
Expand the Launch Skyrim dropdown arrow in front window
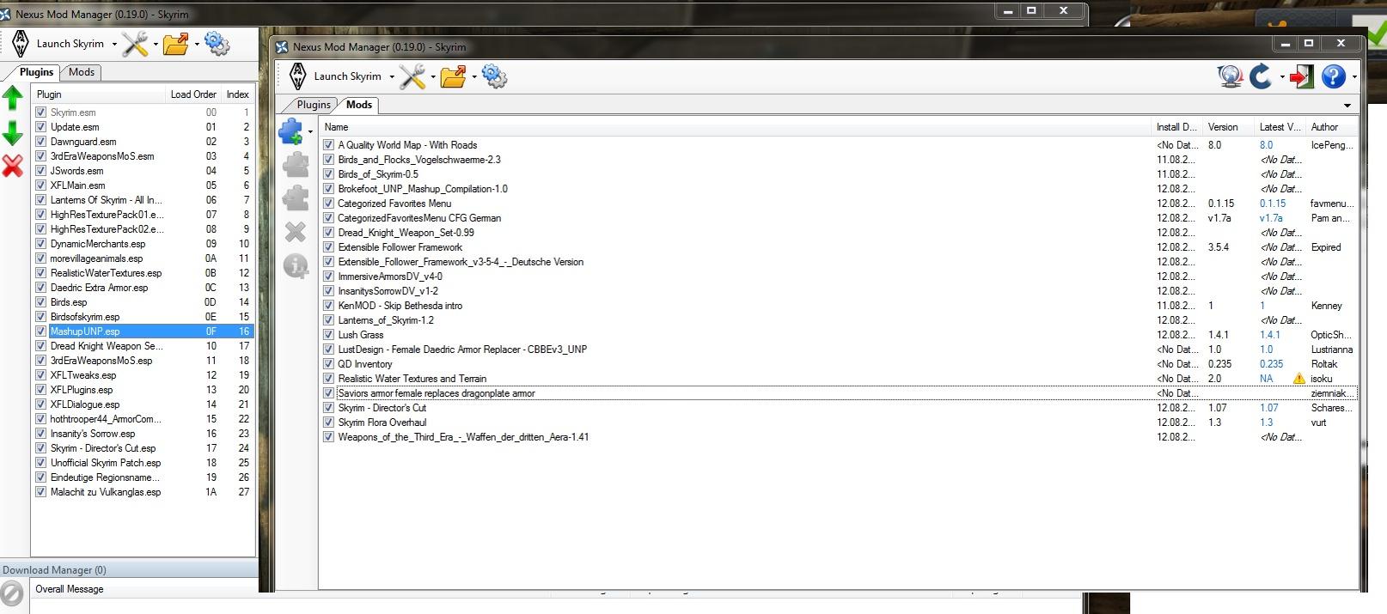(392, 77)
